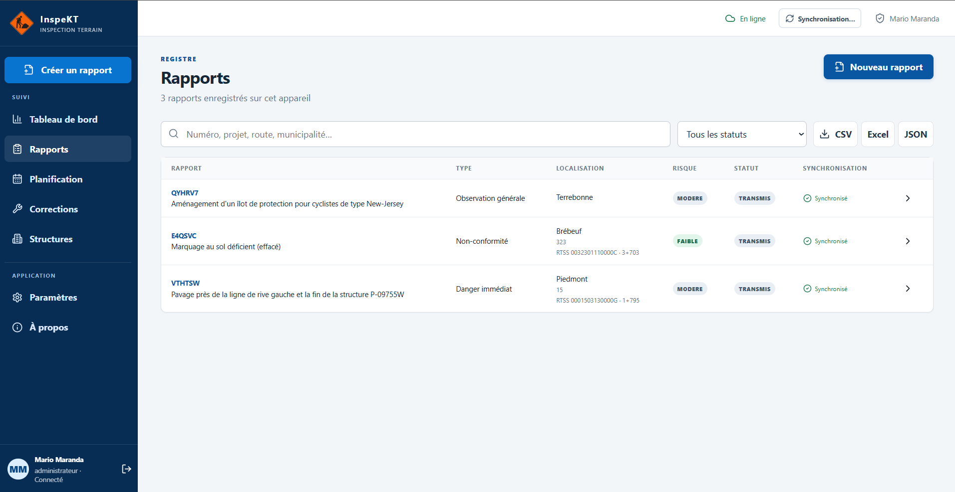955x492 pixels.
Task: Click the Non-conformité type cell
Action: coord(482,241)
